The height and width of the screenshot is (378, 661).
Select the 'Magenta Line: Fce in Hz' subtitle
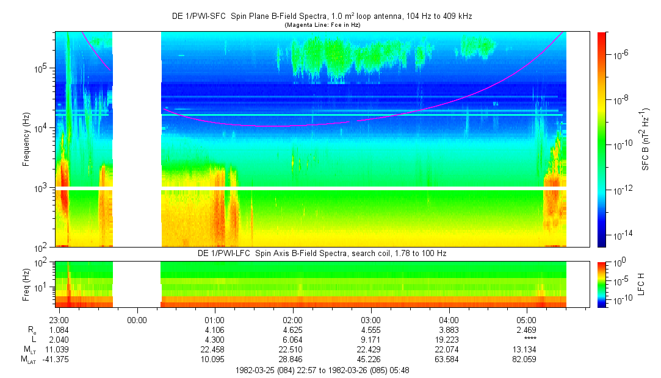(322, 24)
